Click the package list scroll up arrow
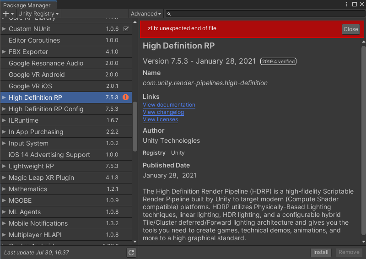366x259 pixels. (x=135, y=22)
